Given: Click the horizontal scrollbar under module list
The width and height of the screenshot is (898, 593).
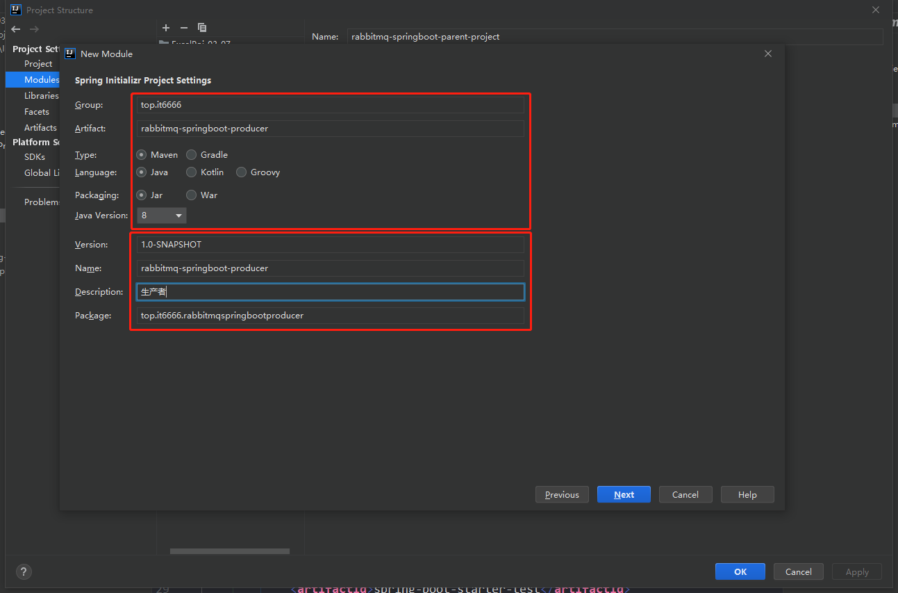Looking at the screenshot, I should (230, 551).
